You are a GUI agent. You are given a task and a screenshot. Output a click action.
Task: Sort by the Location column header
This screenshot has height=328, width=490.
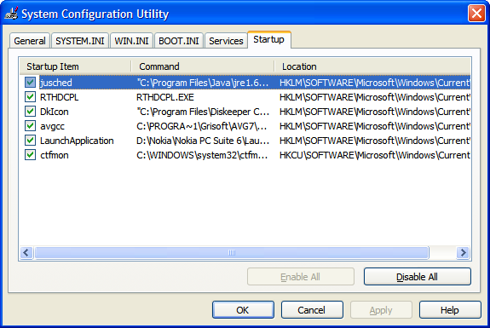point(372,66)
